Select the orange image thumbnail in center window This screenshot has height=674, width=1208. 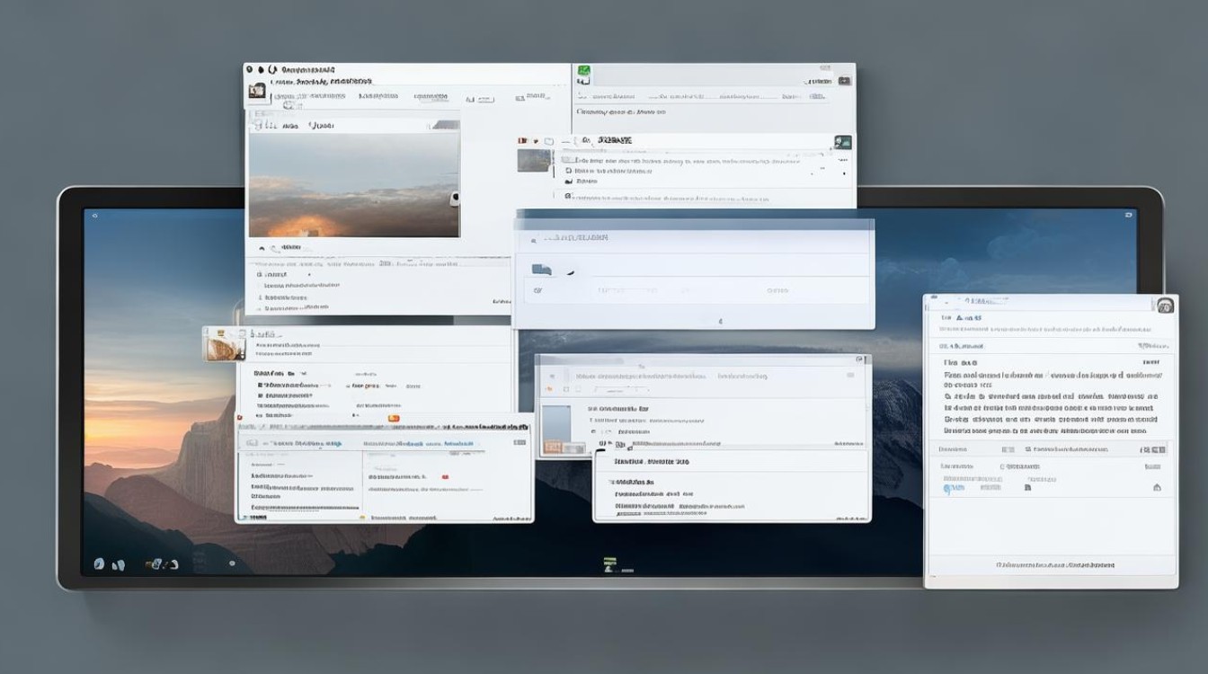554,447
